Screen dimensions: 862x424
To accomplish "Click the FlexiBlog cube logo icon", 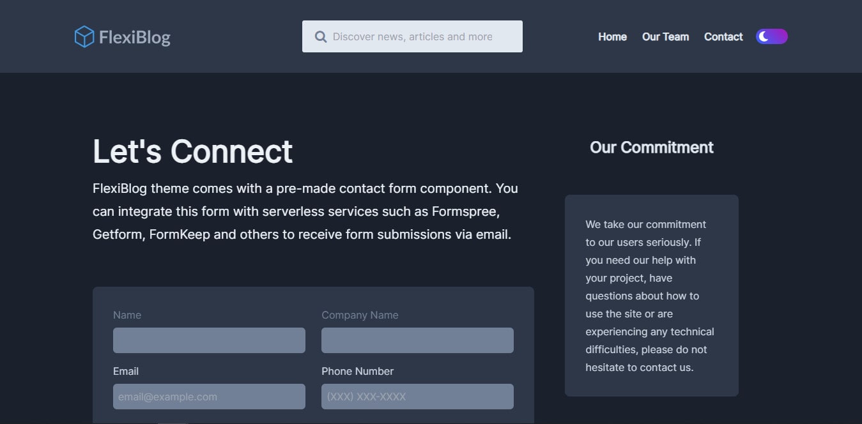I will tap(84, 36).
